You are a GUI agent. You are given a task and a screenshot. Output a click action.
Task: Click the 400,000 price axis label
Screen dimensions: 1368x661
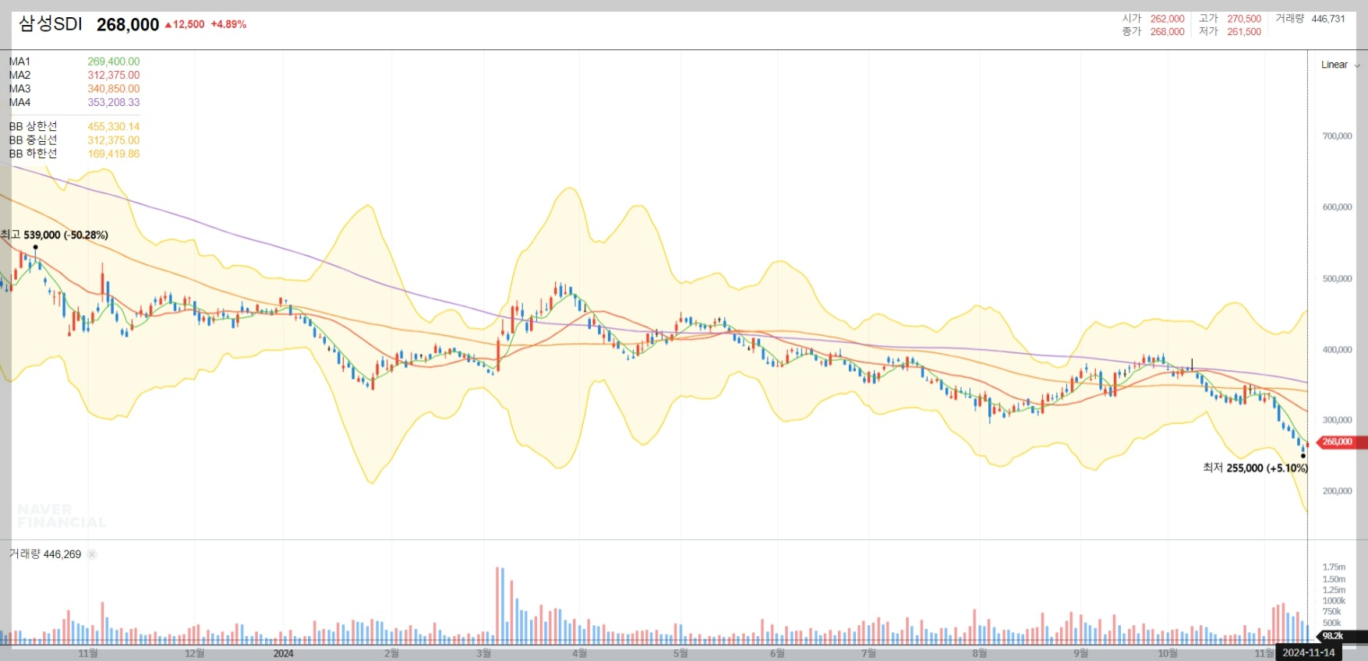(1337, 350)
